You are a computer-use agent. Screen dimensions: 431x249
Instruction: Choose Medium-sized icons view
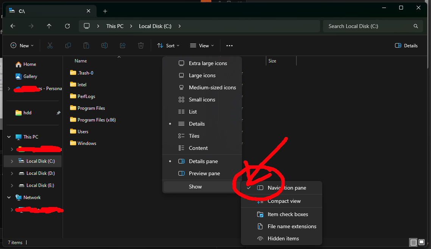(202, 87)
